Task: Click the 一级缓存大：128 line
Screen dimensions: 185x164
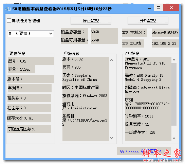Action: pos(140,132)
